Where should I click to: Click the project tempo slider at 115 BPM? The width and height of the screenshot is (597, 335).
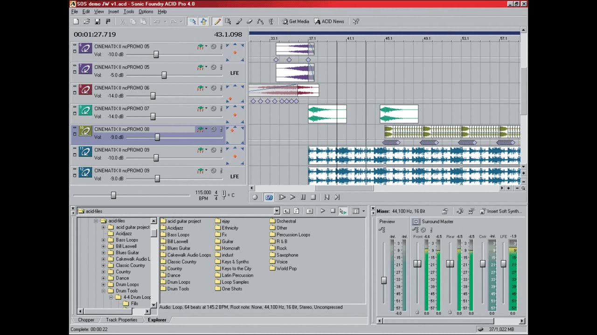[x=113, y=195]
